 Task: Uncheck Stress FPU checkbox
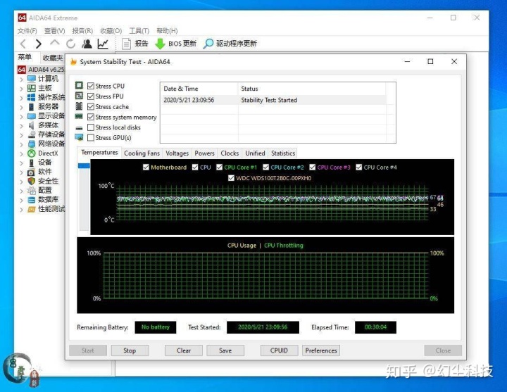click(x=91, y=96)
